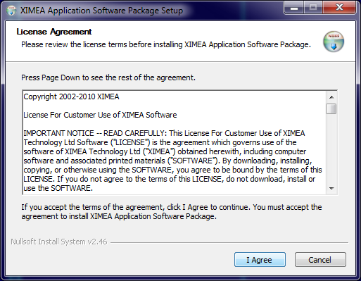Image resolution: width=361 pixels, height=281 pixels.
Task: Click the license scrollbar down arrow
Action: pyautogui.click(x=331, y=188)
